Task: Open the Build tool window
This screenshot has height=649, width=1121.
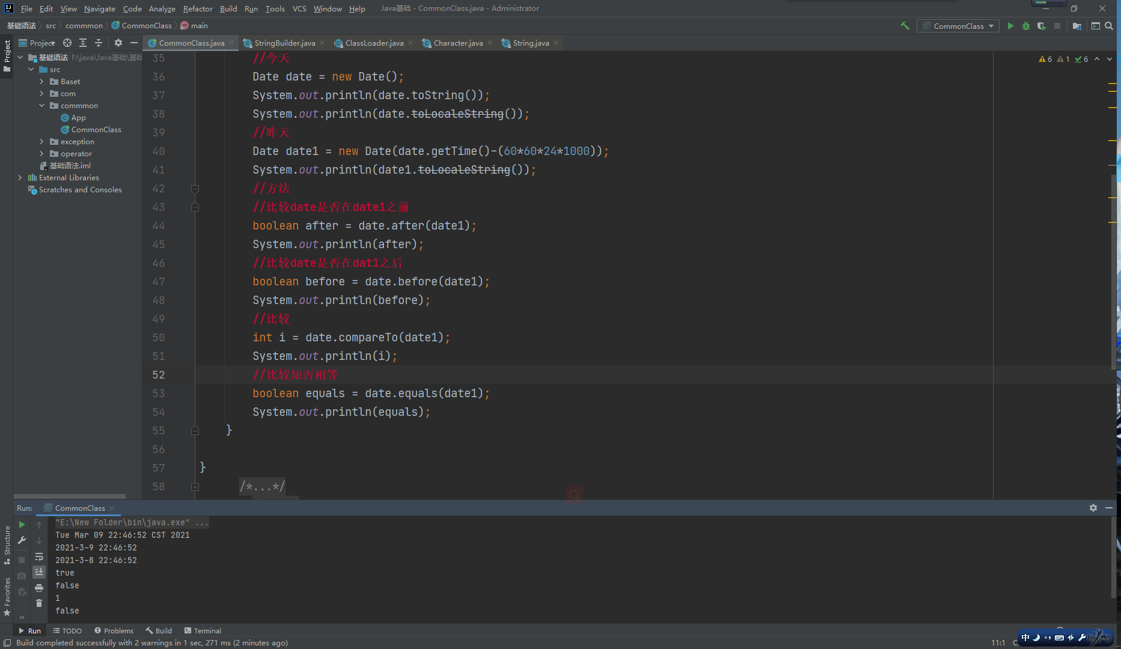Action: coord(159,630)
